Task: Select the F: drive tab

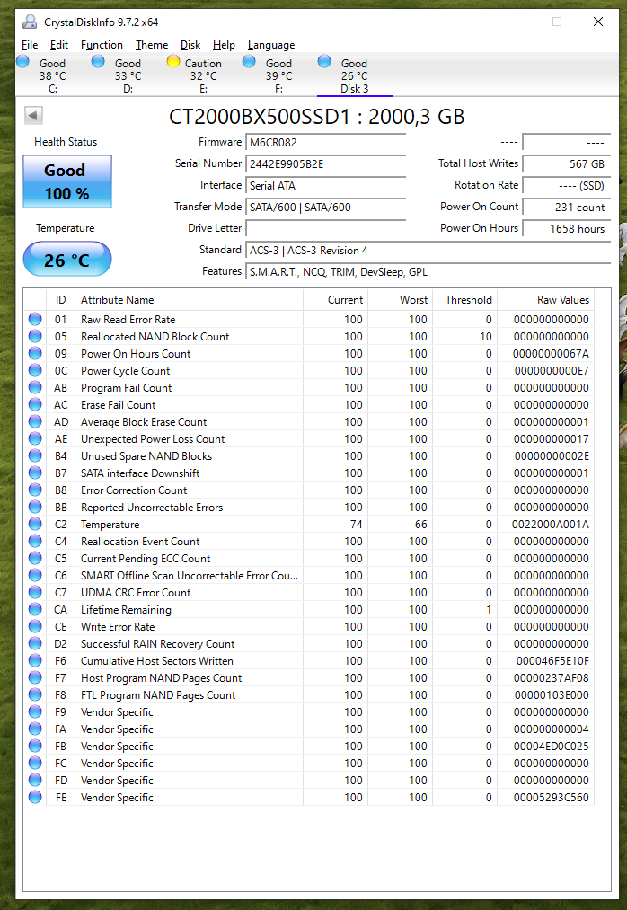Action: click(x=278, y=75)
